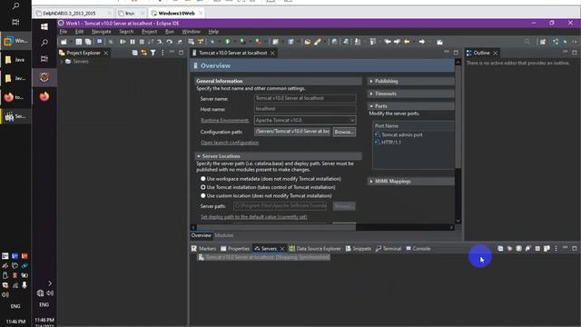Switch to Modules editor tab
581x327 pixels.
coord(224,235)
